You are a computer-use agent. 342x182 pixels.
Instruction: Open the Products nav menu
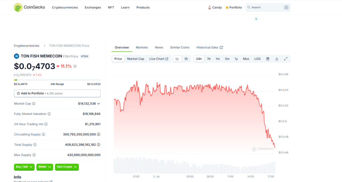(x=143, y=7)
